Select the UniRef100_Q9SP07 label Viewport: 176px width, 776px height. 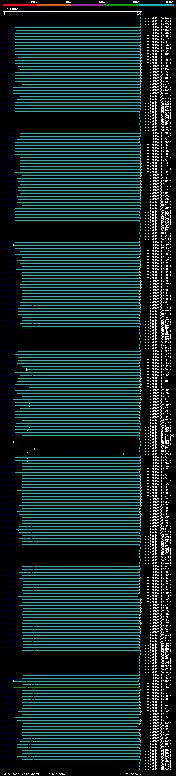pyautogui.click(x=158, y=124)
